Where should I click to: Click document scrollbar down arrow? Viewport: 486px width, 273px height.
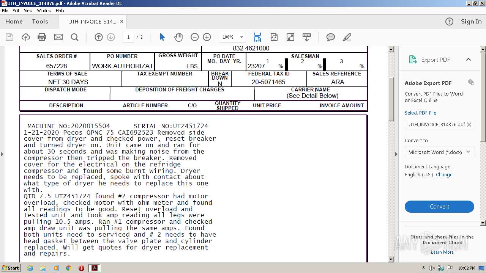(391, 259)
